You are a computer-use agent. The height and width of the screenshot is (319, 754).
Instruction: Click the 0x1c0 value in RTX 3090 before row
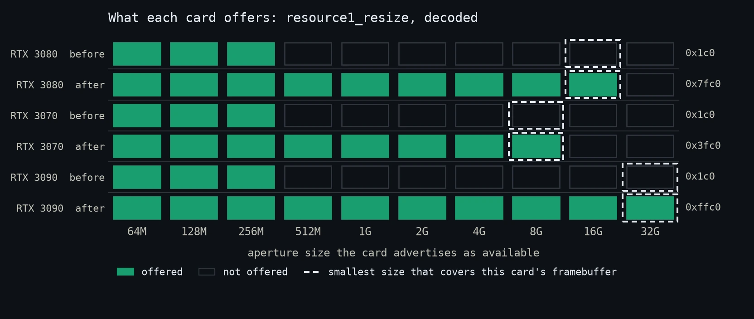pyautogui.click(x=700, y=176)
